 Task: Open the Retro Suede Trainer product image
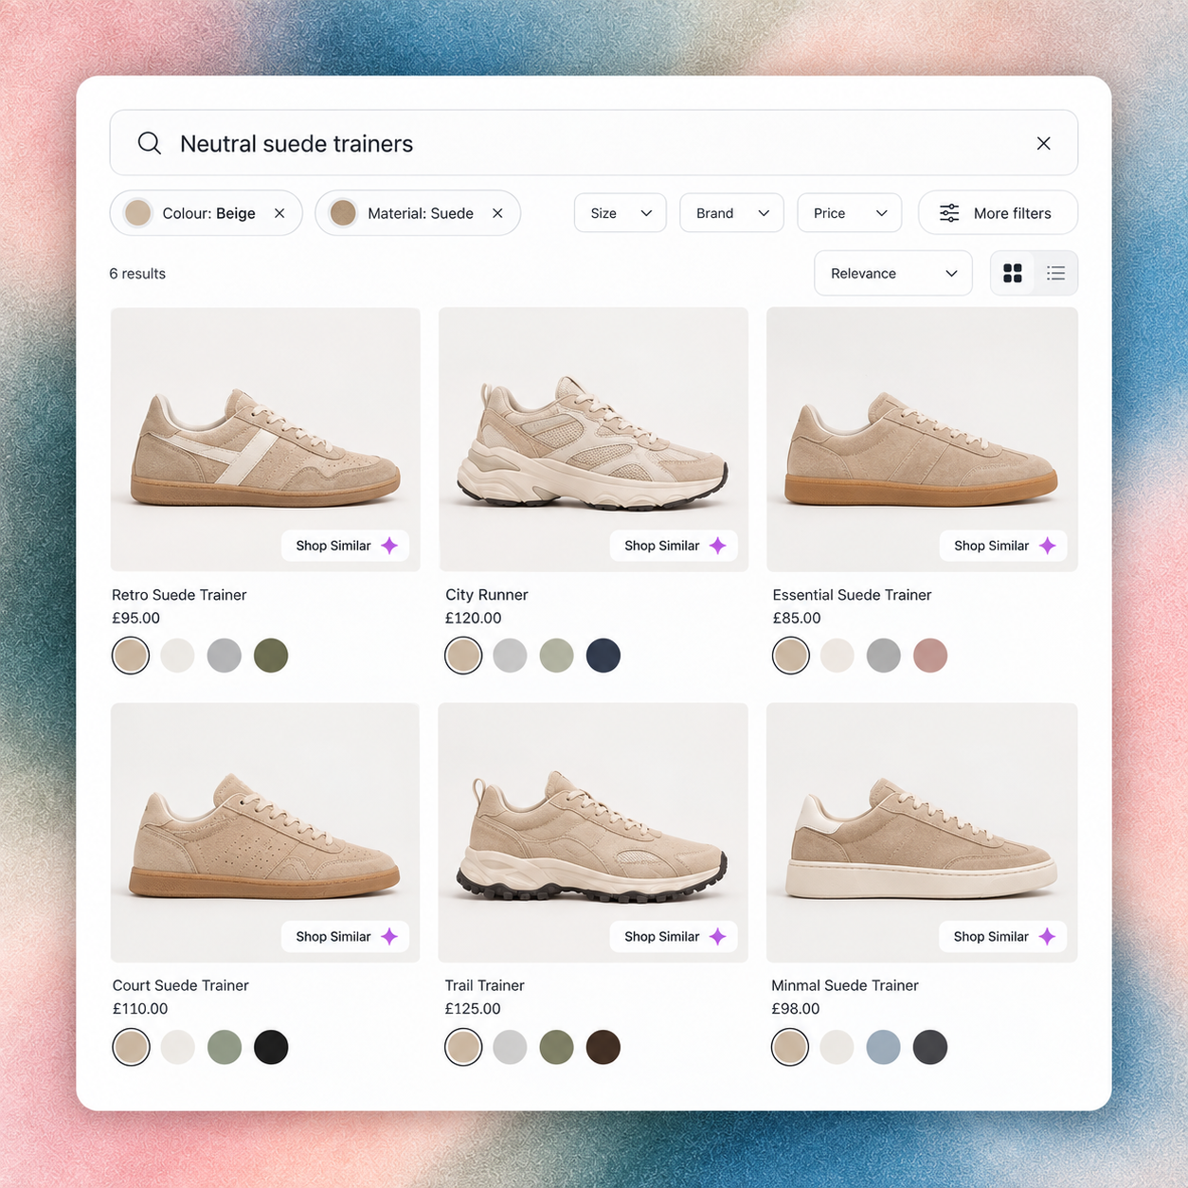tap(265, 439)
